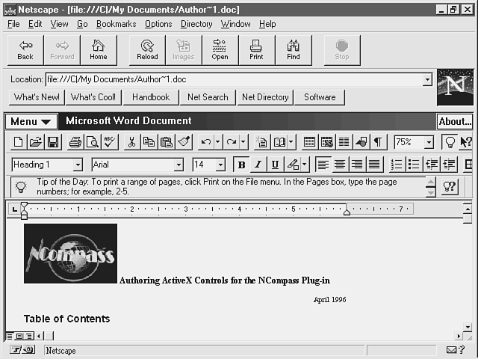Insert Table grid icon
The image size is (478, 359).
point(309,142)
